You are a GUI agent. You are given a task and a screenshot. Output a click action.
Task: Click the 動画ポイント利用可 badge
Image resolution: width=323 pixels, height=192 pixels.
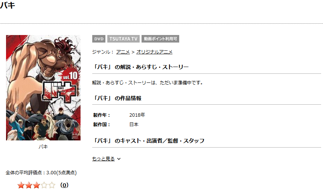(160, 39)
